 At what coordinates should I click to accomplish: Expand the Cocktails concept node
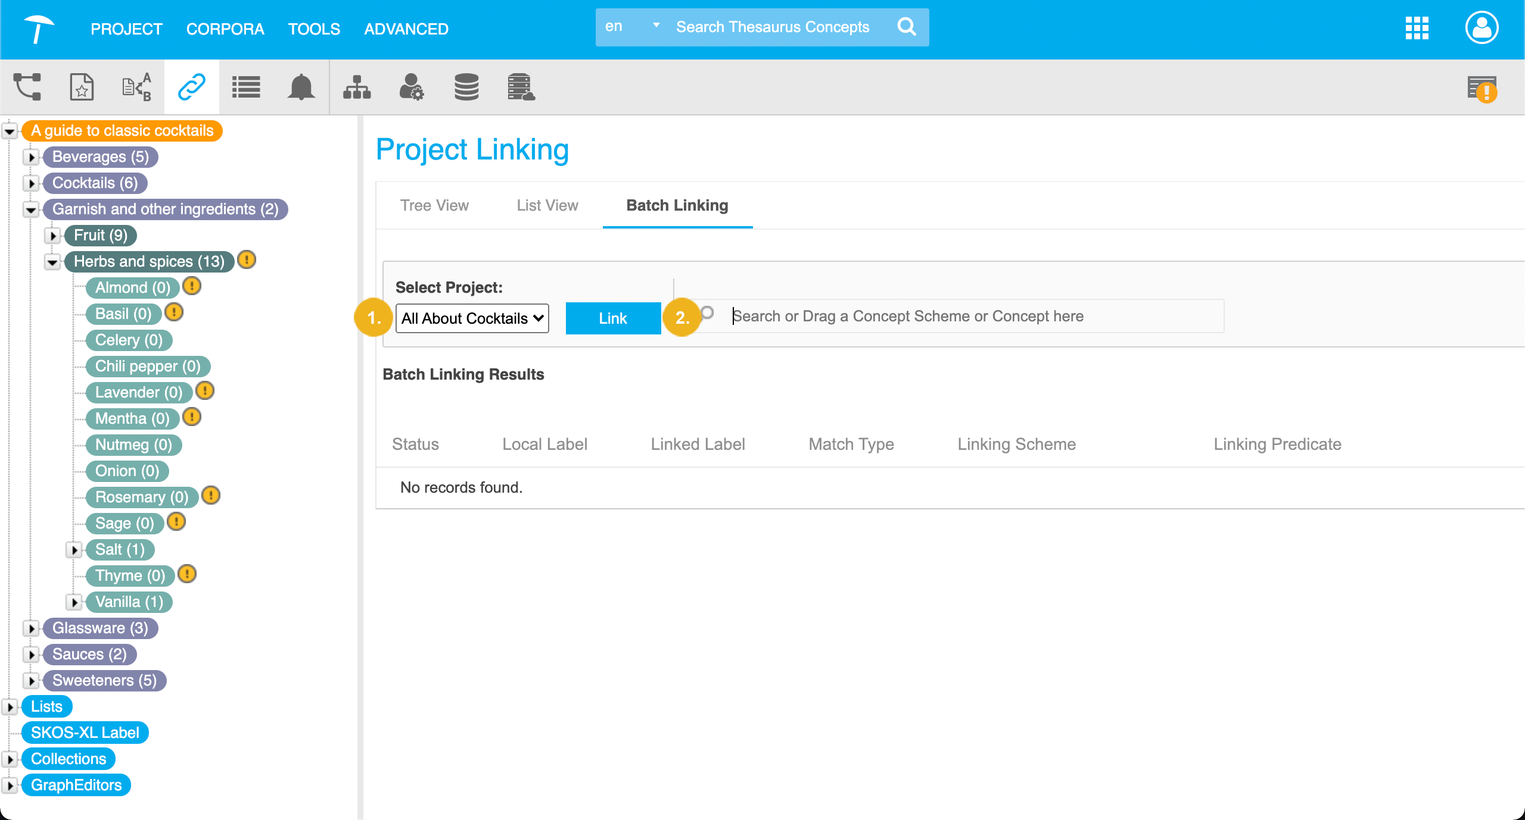click(30, 183)
